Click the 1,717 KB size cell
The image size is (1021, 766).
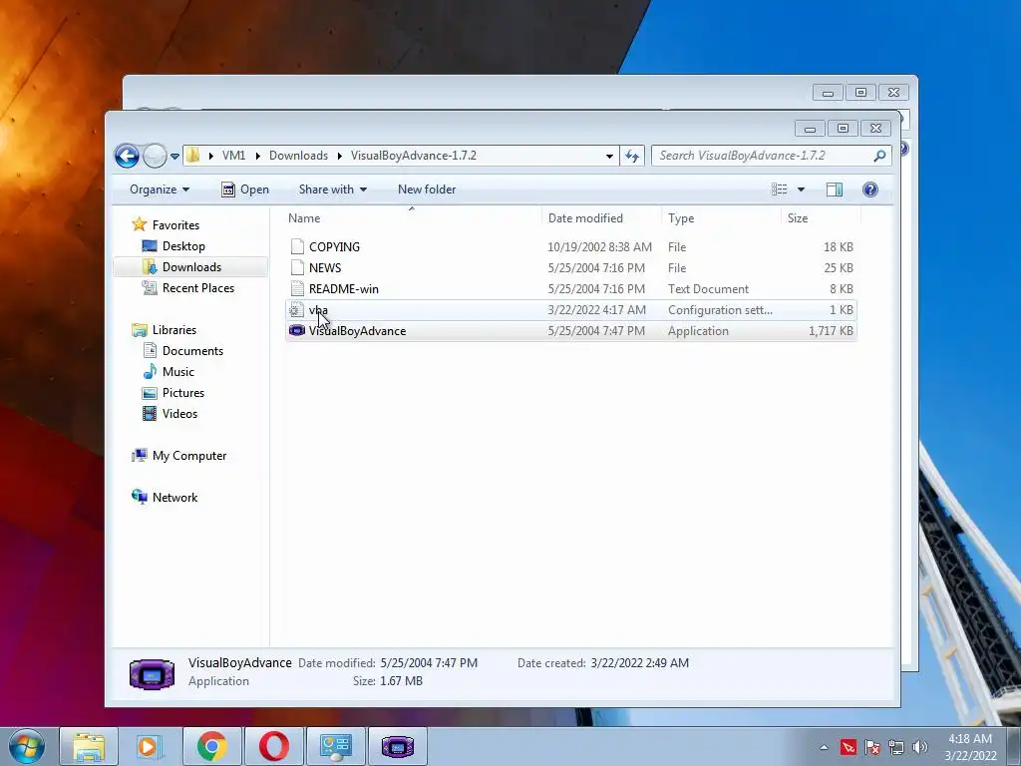tap(831, 331)
